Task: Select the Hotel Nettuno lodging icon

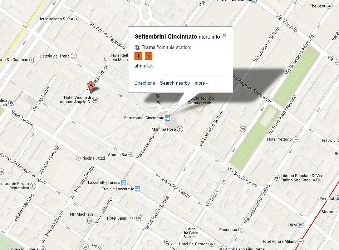Action: pyautogui.click(x=295, y=140)
